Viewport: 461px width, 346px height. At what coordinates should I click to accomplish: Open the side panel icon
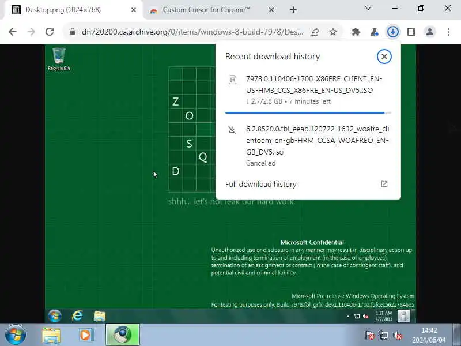coord(411,32)
